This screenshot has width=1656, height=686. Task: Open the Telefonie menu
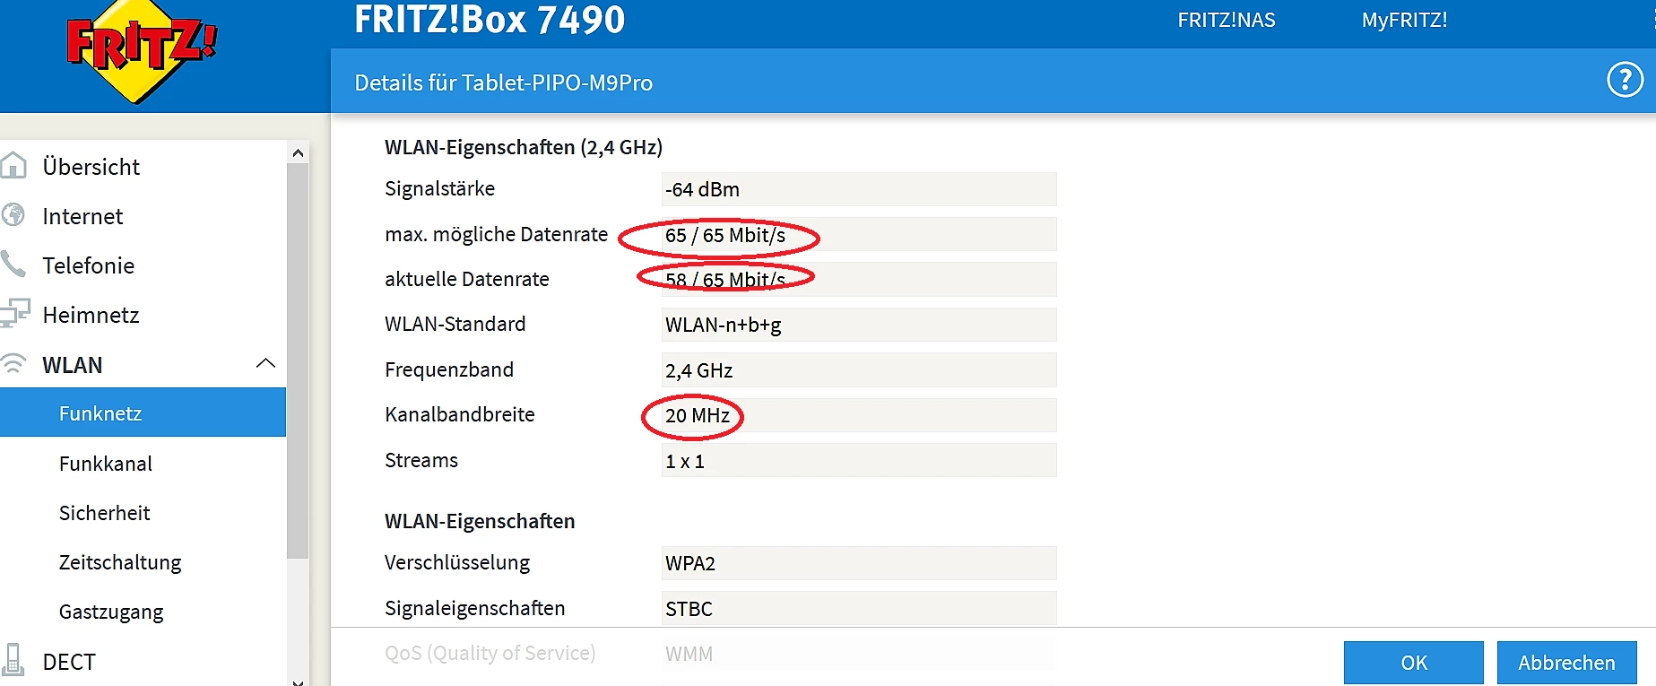[88, 265]
